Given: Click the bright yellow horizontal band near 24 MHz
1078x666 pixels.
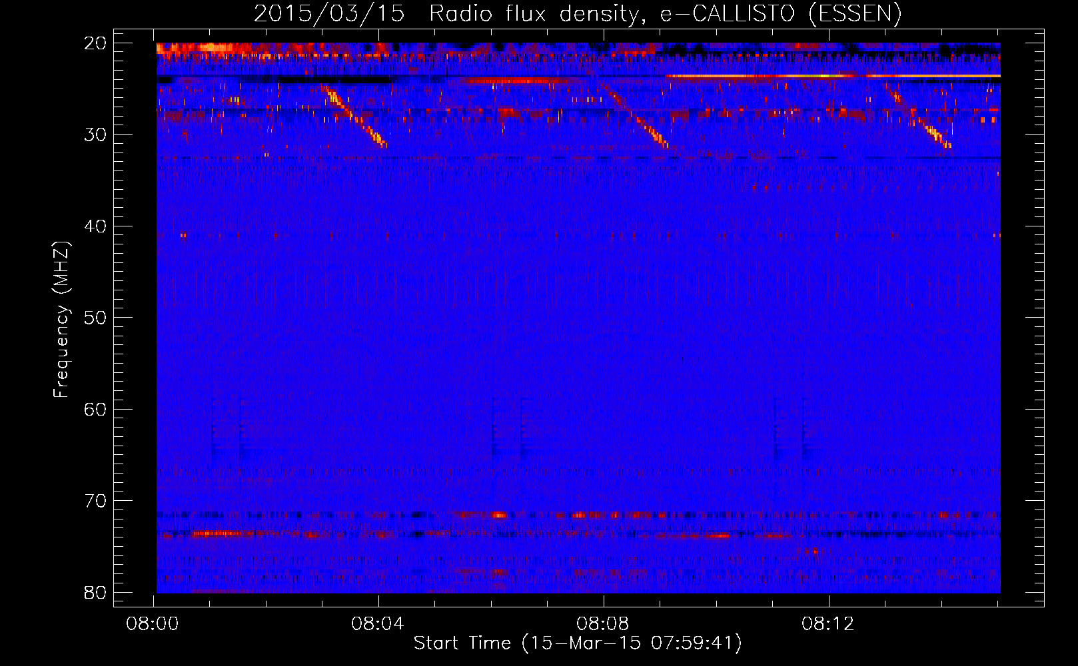Looking at the screenshot, I should [833, 76].
